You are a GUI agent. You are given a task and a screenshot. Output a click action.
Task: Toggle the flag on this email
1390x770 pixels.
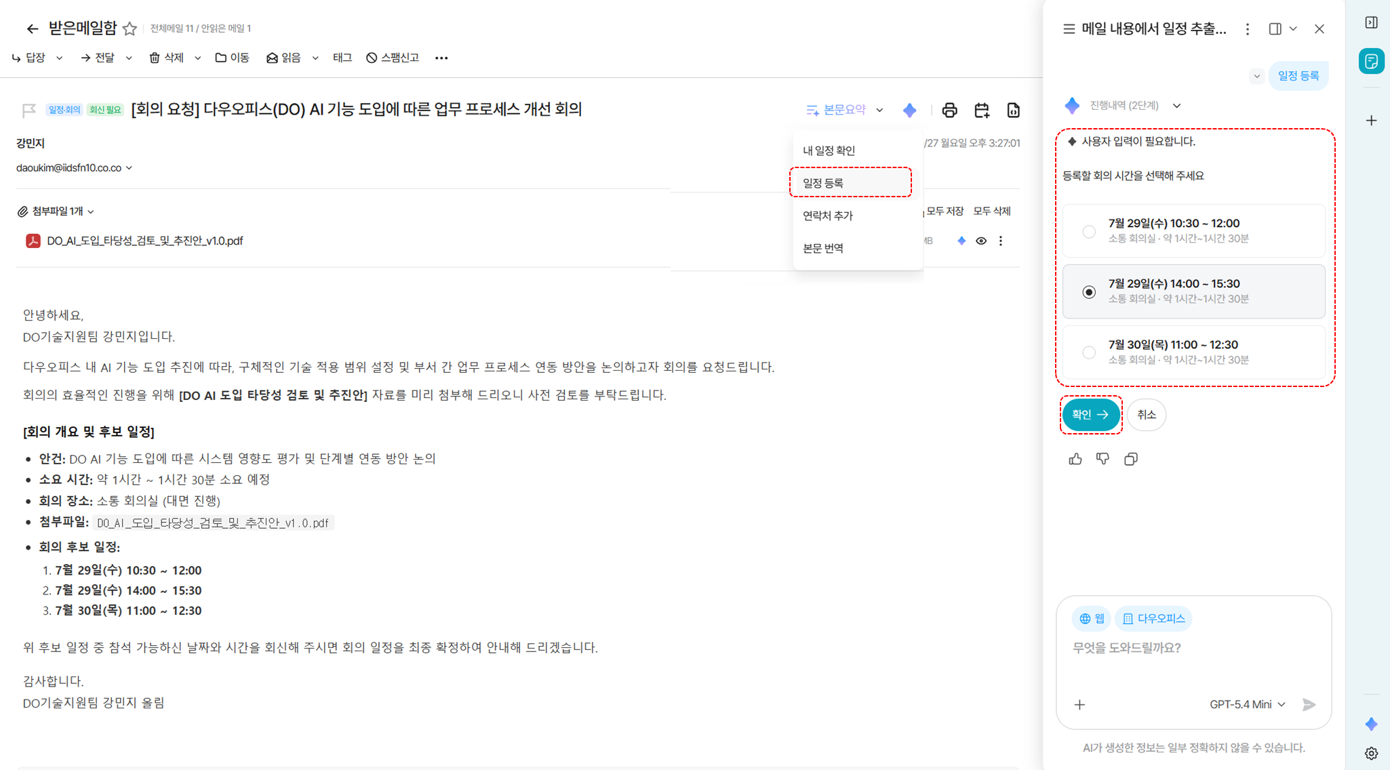pyautogui.click(x=28, y=110)
